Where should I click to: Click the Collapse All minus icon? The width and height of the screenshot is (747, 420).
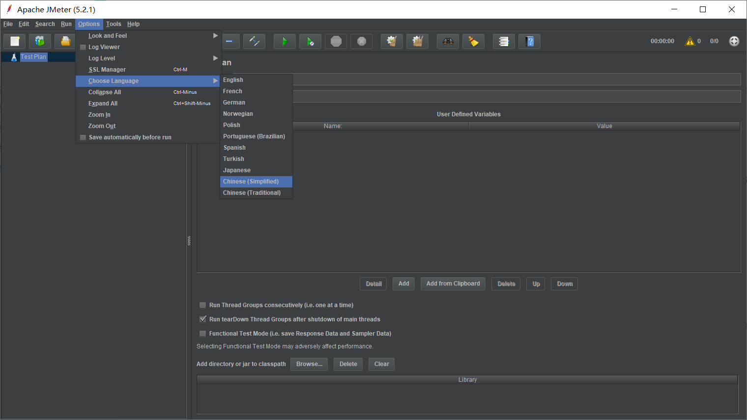pyautogui.click(x=230, y=41)
